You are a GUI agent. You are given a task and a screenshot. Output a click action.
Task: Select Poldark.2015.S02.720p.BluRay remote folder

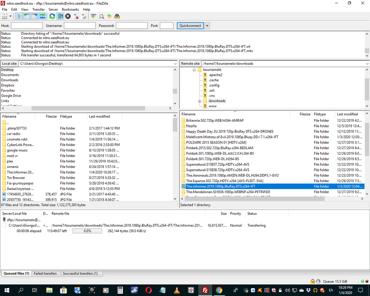point(219,148)
